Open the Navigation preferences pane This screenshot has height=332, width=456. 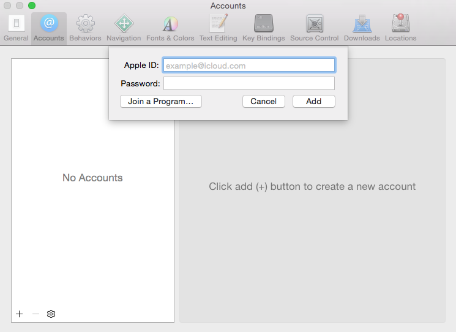(x=124, y=29)
